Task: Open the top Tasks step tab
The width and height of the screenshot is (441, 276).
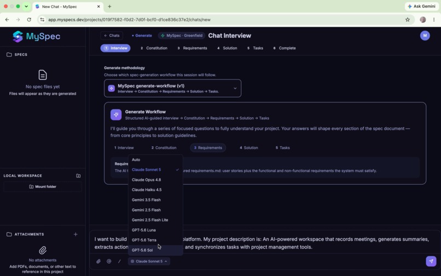Action: (x=255, y=48)
